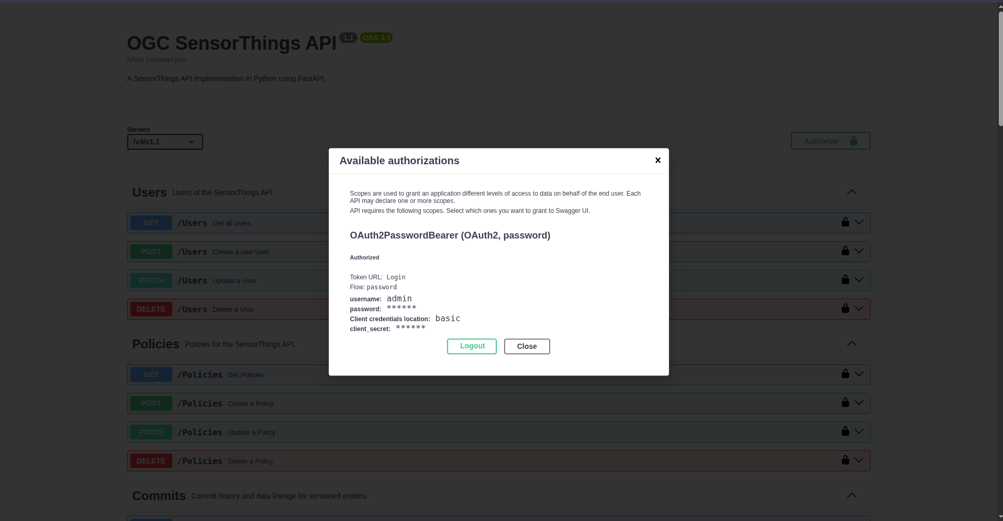
Task: Click lock icon on PATCH /Policies row
Action: point(845,431)
